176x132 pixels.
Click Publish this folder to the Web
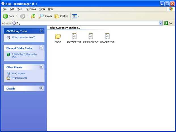(x=24, y=56)
